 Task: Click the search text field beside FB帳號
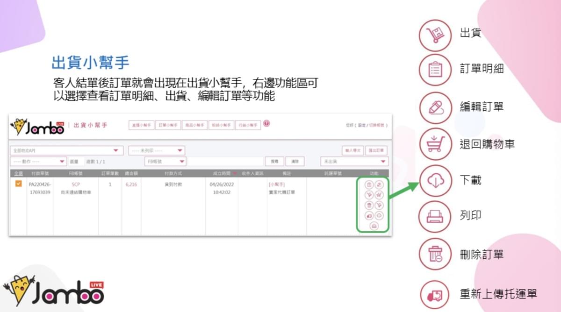(x=225, y=161)
